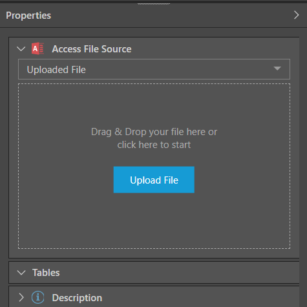Collapse the Tables section chevron
Viewport: 307px width, 307px height.
tap(21, 273)
